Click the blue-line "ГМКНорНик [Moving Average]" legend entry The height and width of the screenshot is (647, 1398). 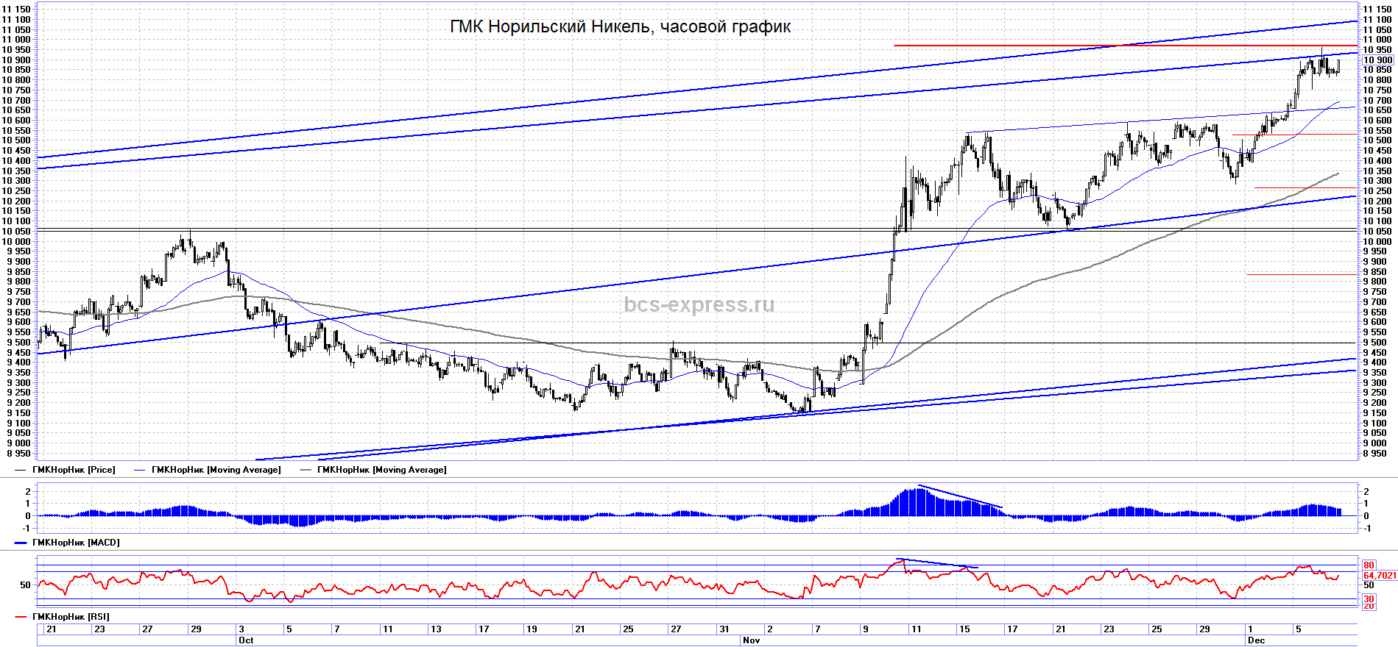click(216, 470)
